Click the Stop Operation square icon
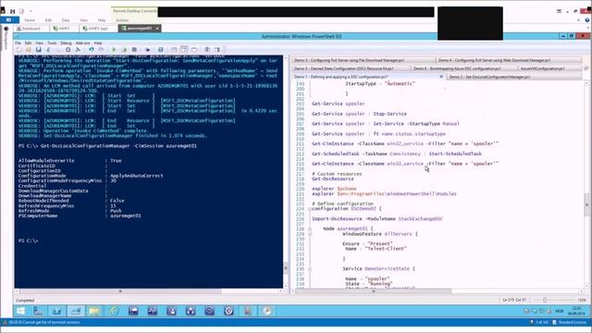Viewport: 592px width, 333px height. [134, 50]
